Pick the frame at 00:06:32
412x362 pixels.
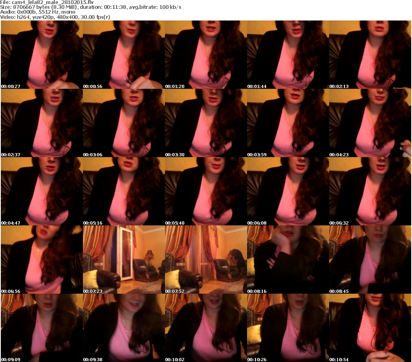pos(370,191)
